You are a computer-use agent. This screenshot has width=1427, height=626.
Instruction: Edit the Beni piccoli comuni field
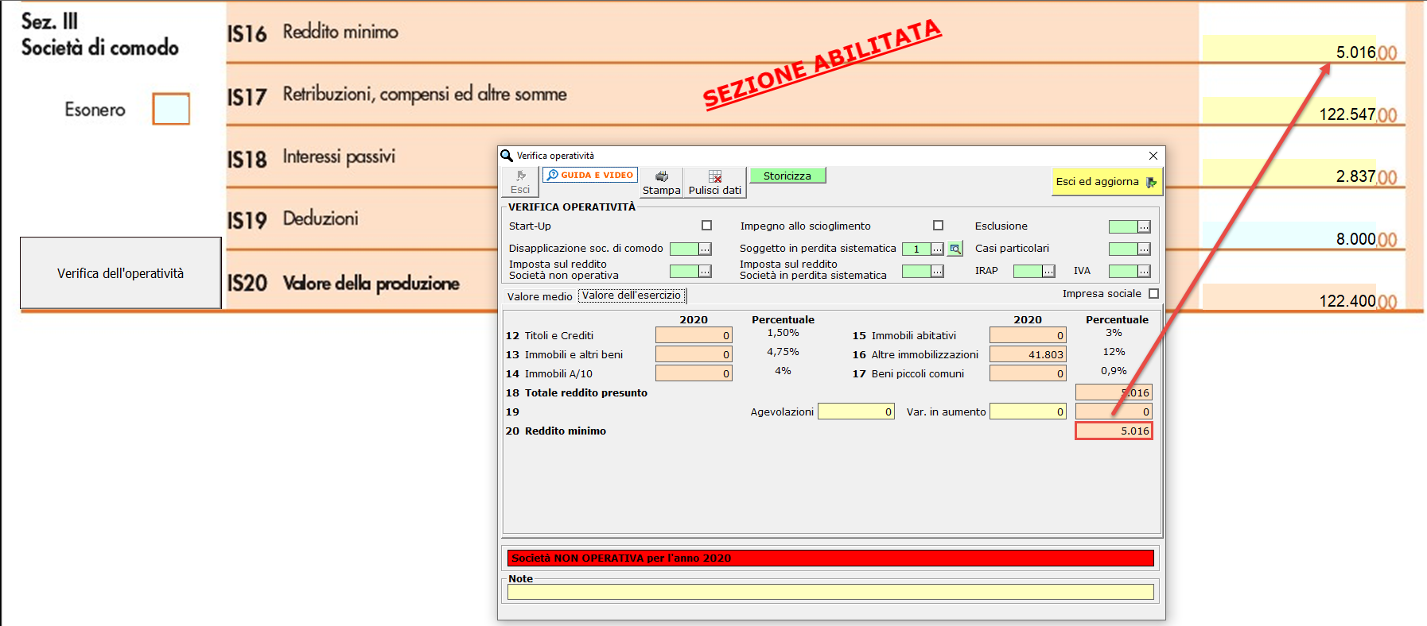[x=1028, y=373]
